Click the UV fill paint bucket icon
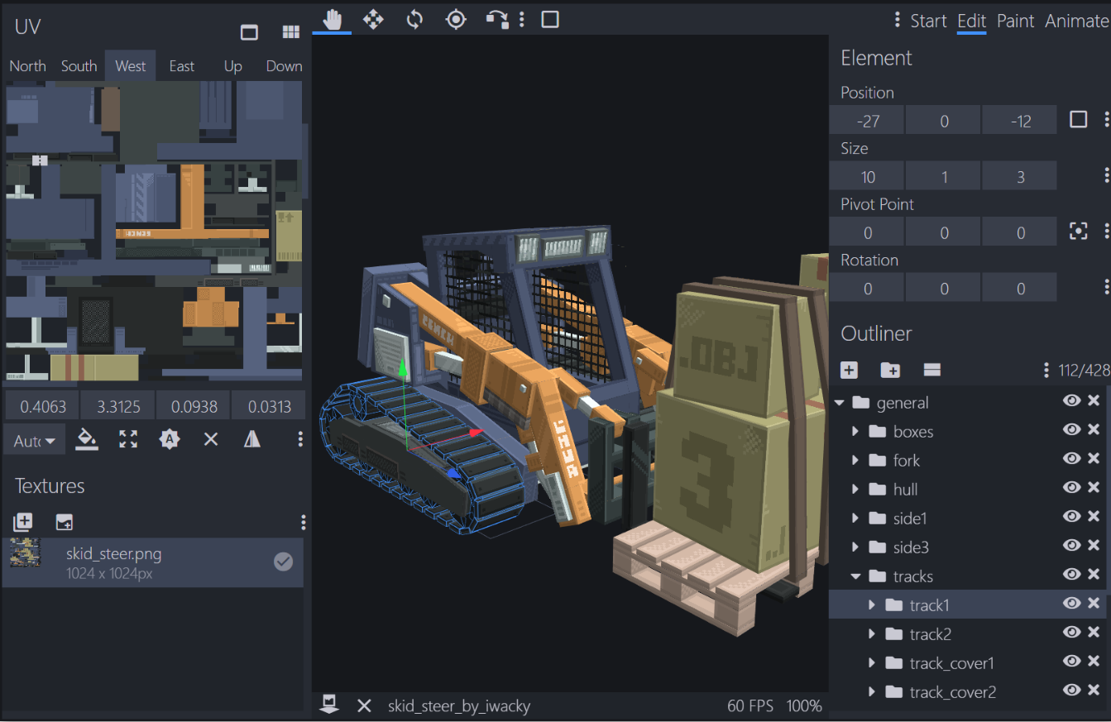This screenshot has width=1111, height=722. 87,440
